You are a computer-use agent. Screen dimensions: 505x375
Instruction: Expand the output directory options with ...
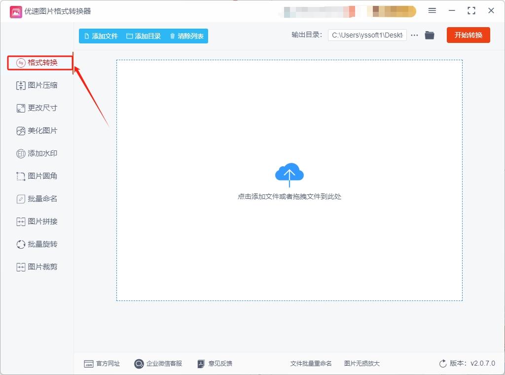click(x=414, y=35)
